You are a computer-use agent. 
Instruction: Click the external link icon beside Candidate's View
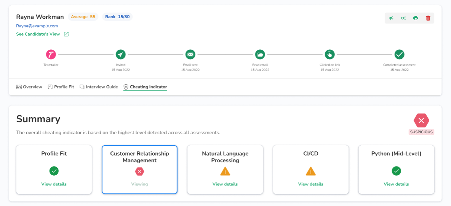coord(66,34)
